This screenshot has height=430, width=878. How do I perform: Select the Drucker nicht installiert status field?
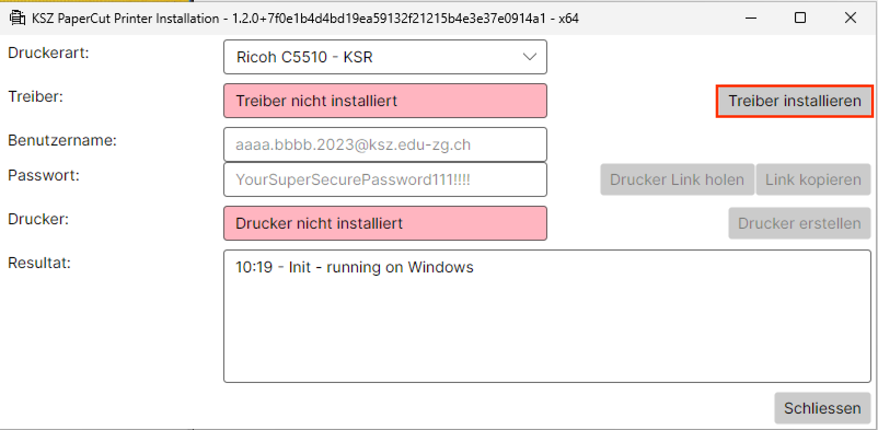tap(385, 224)
